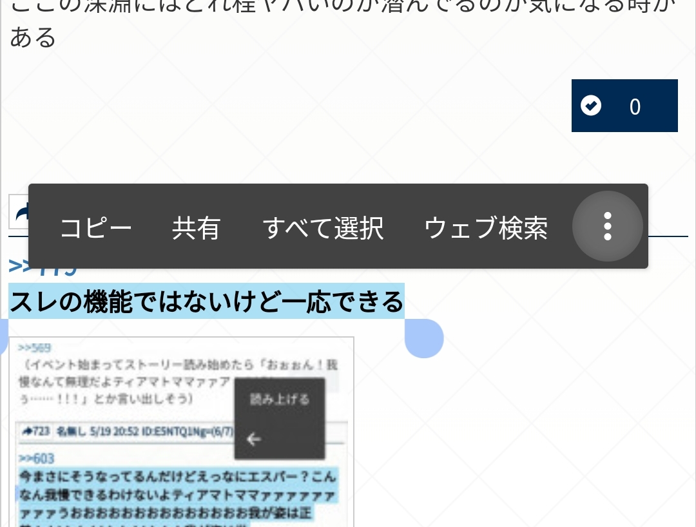This screenshot has height=527, width=696.
Task: Click the >>569 anchor in embedded image
Action: (35, 349)
